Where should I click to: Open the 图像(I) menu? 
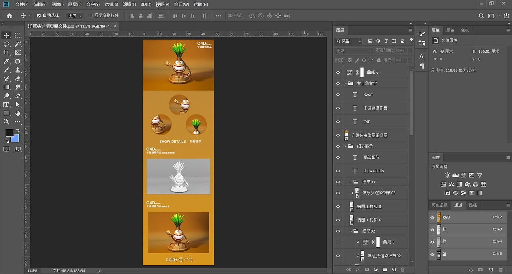[x=57, y=4]
